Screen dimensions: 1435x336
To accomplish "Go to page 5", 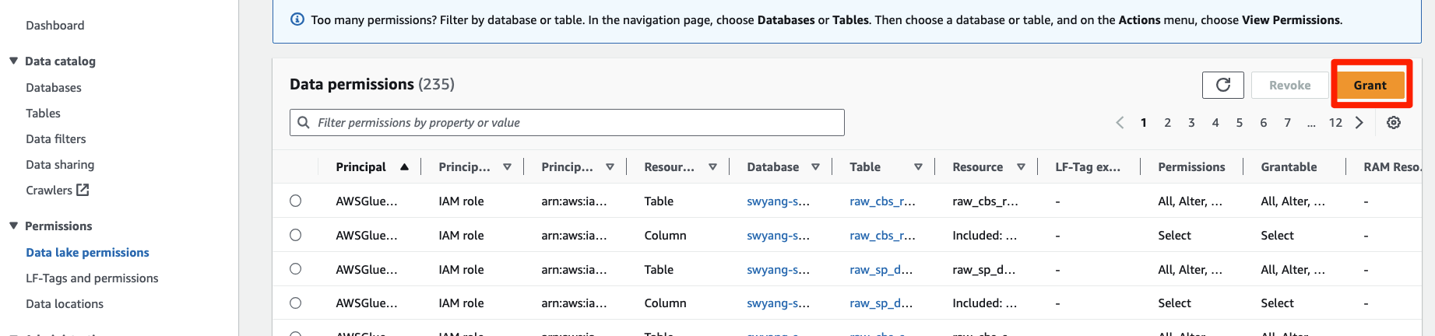I will pyautogui.click(x=1240, y=123).
